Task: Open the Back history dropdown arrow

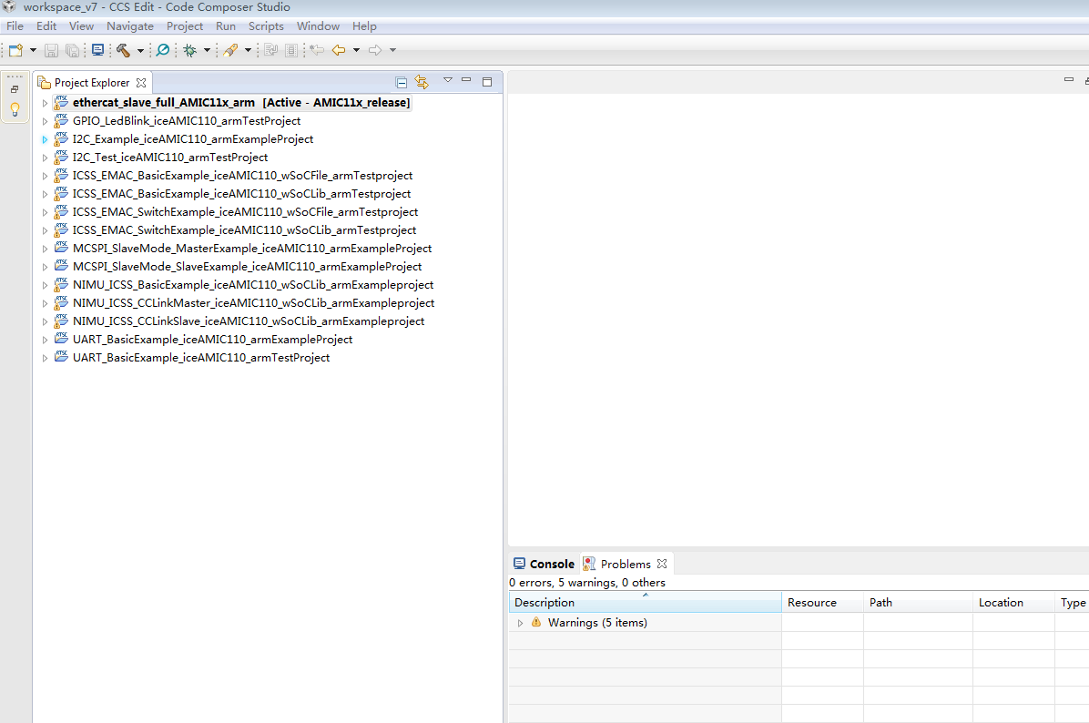Action: coord(356,50)
